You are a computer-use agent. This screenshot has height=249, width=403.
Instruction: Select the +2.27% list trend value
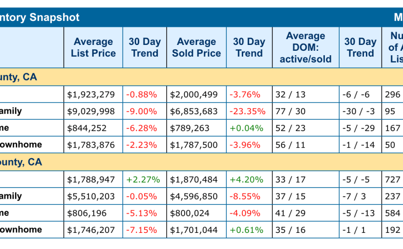click(x=143, y=179)
